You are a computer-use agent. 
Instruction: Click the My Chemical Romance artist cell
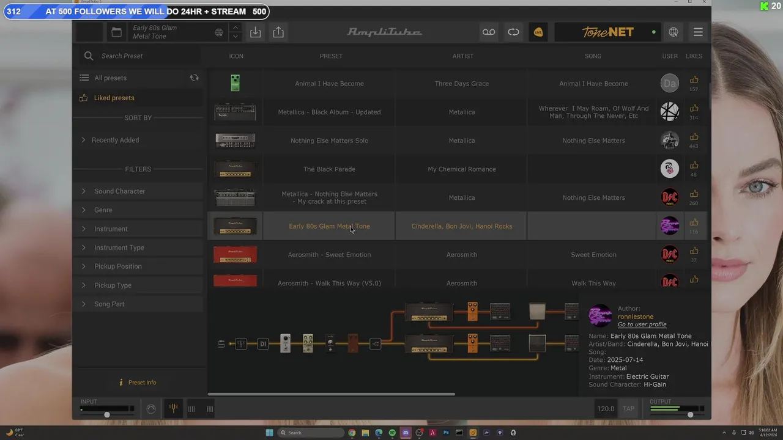462,169
